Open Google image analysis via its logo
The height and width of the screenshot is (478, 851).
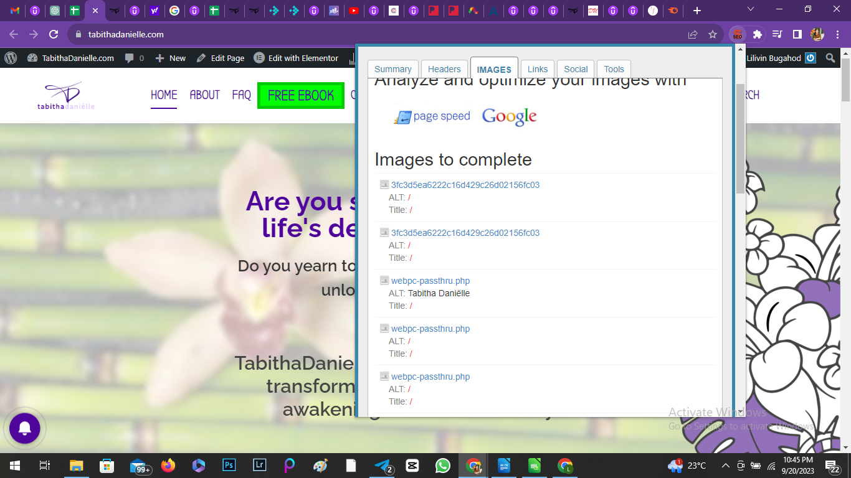[x=508, y=116]
